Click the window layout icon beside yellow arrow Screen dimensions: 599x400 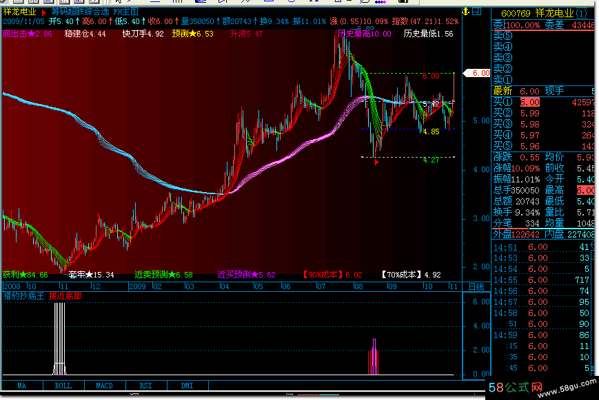click(x=476, y=12)
